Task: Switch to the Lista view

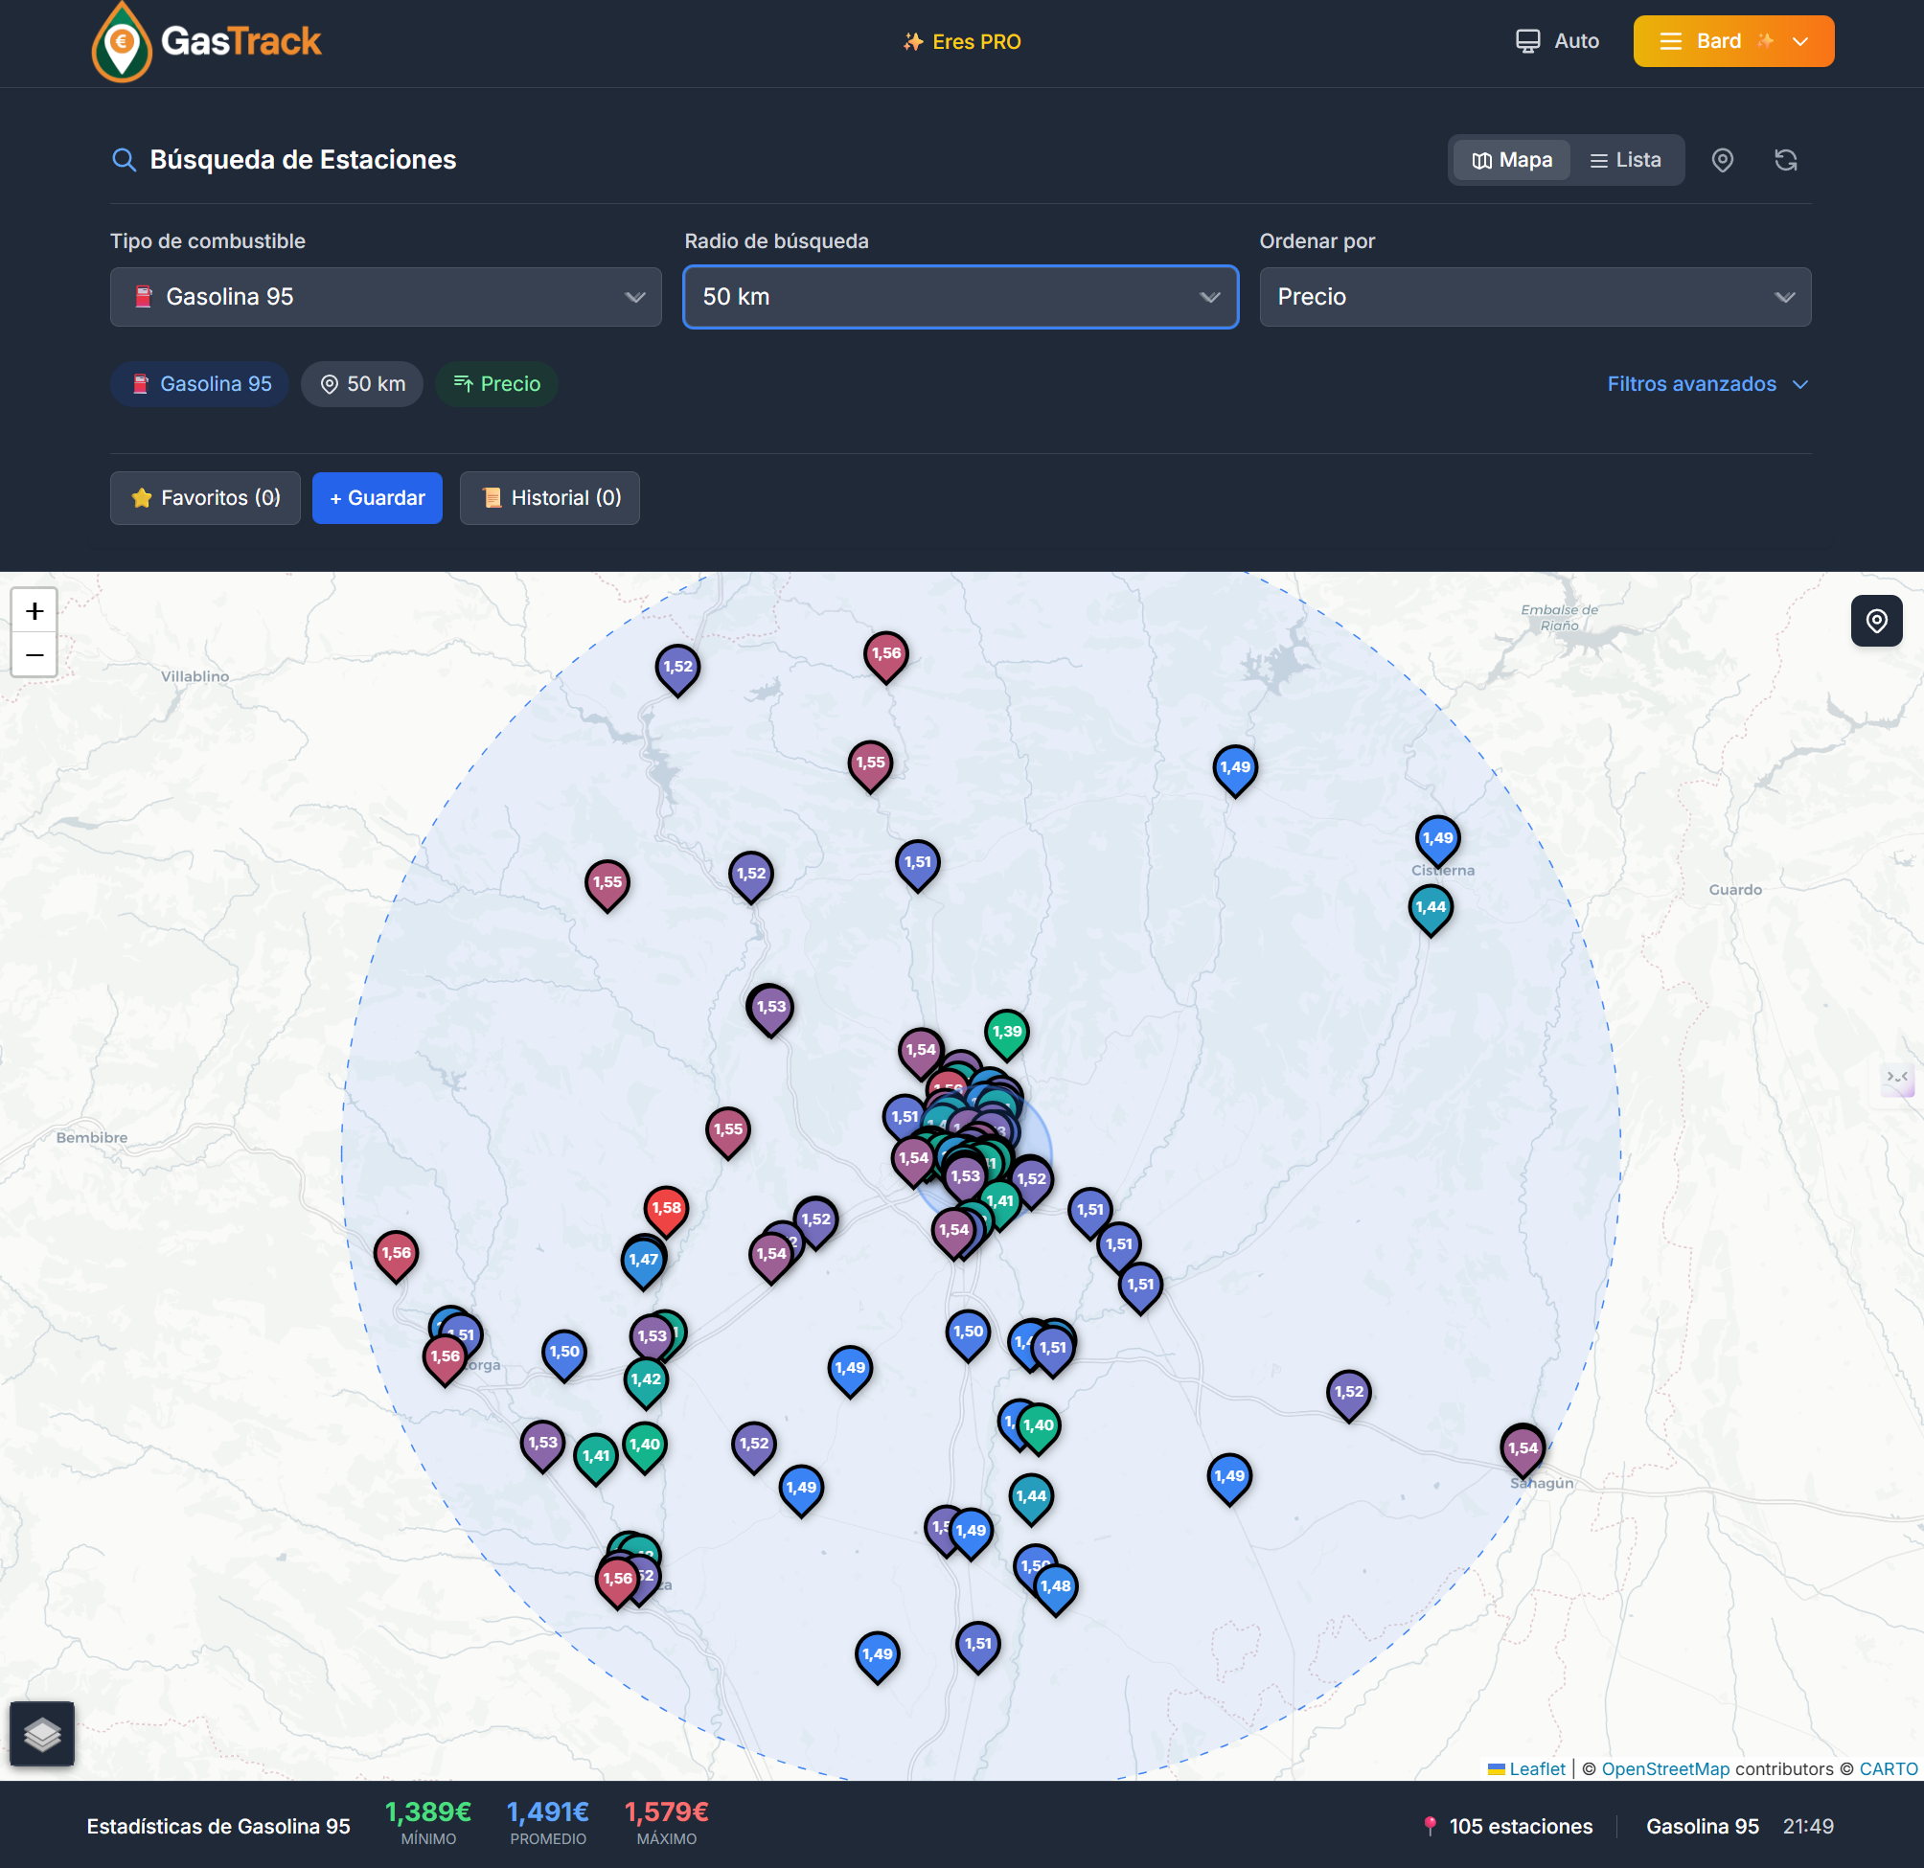Action: pyautogui.click(x=1626, y=160)
